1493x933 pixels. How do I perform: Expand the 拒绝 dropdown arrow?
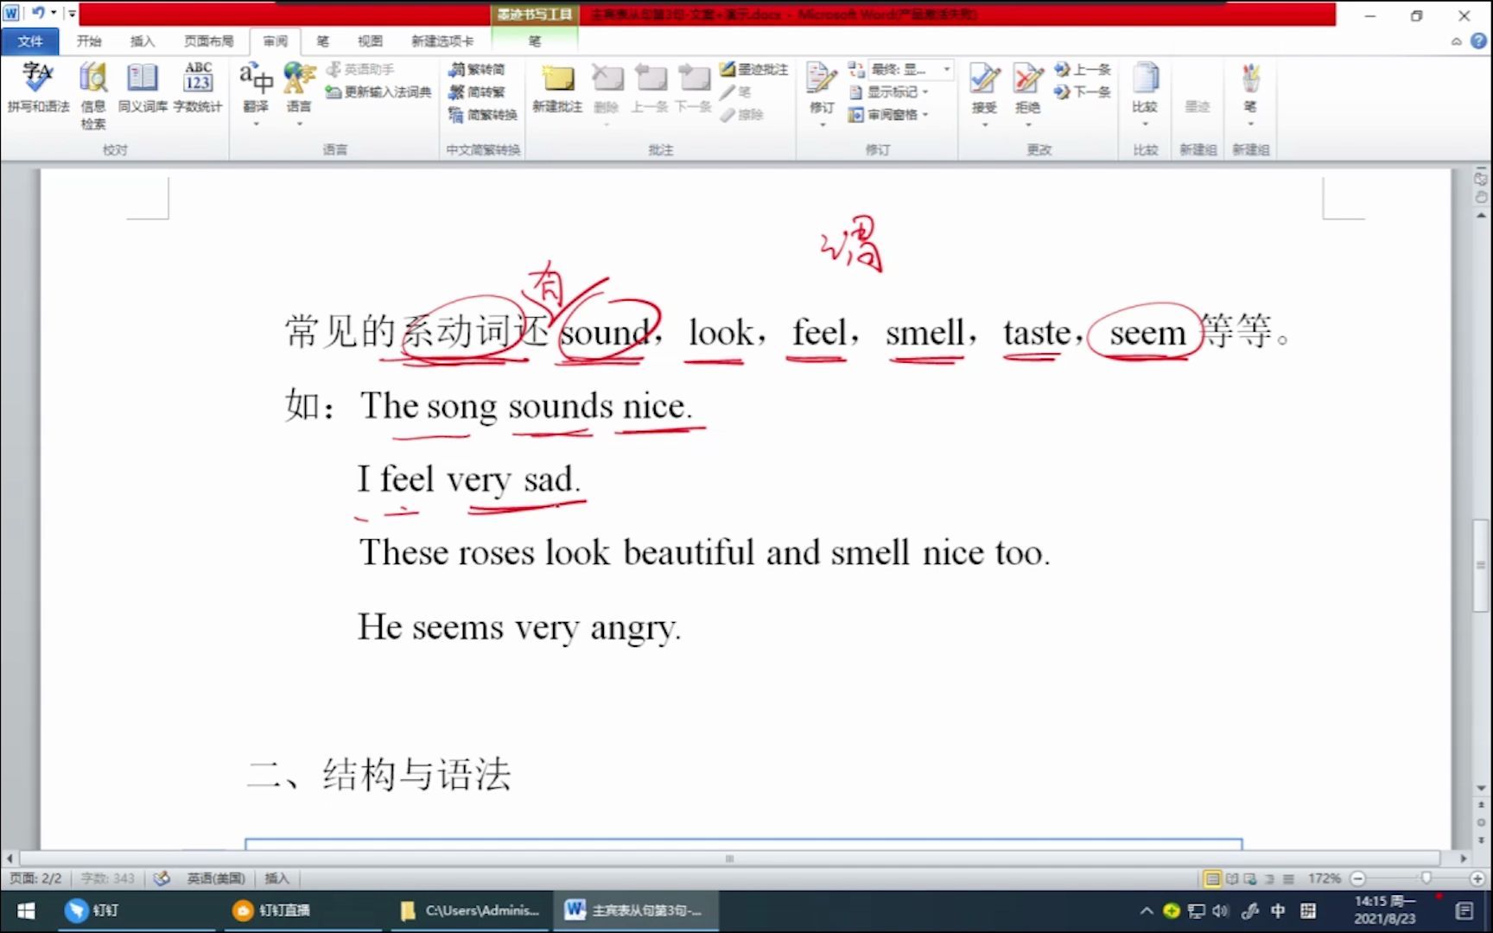pos(1027,124)
